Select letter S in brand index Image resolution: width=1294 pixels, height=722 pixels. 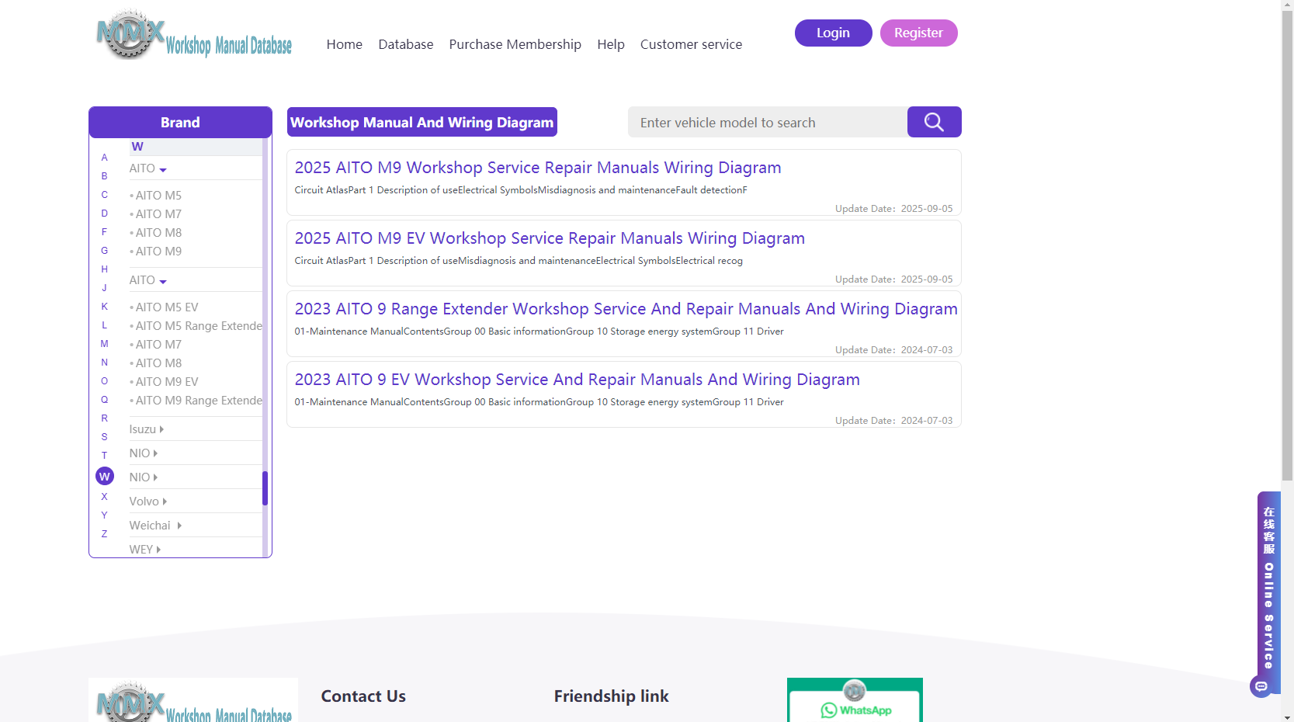pos(105,437)
